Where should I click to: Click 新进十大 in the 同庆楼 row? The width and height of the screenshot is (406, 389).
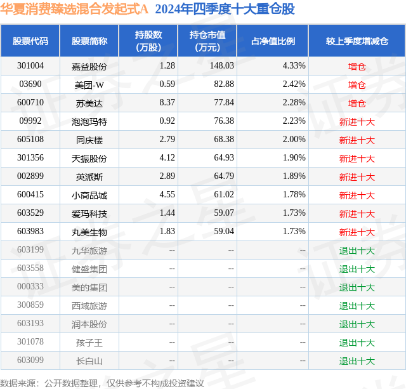tap(357, 140)
